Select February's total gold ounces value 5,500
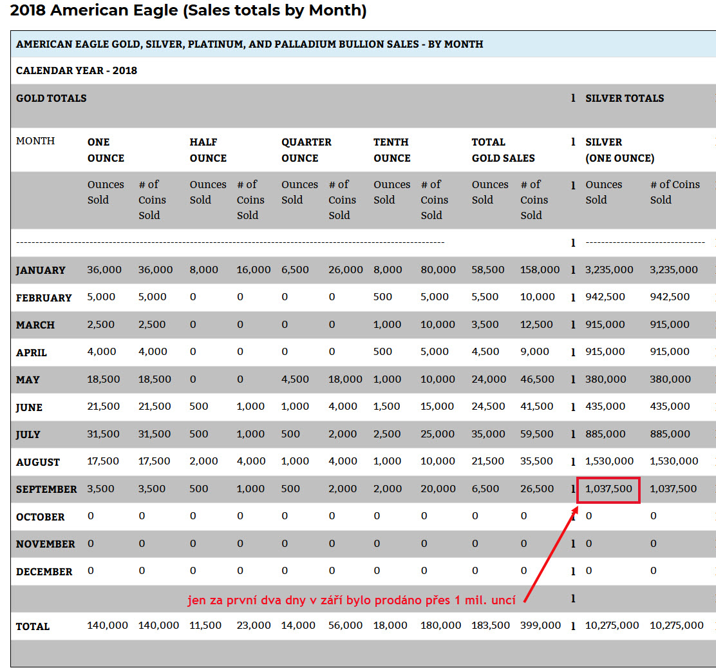Viewport: 716px width, 670px height. 485,296
